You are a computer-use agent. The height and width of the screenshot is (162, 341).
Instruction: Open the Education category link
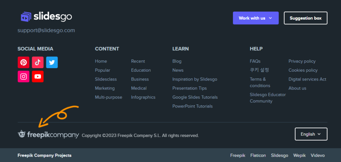(x=141, y=70)
